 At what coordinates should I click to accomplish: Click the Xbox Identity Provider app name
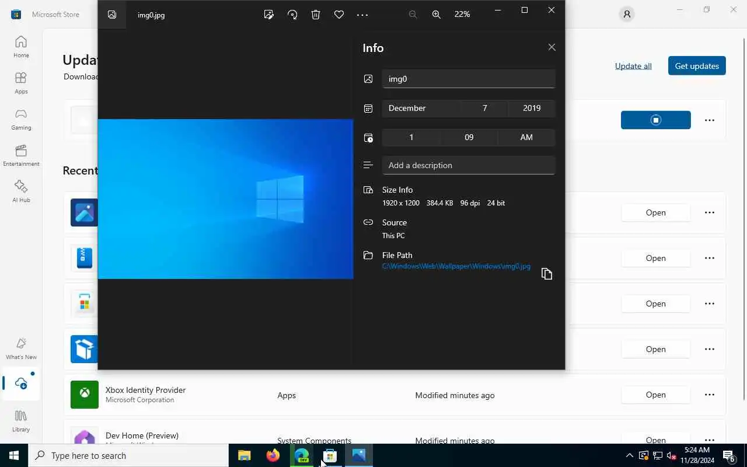coord(145,390)
